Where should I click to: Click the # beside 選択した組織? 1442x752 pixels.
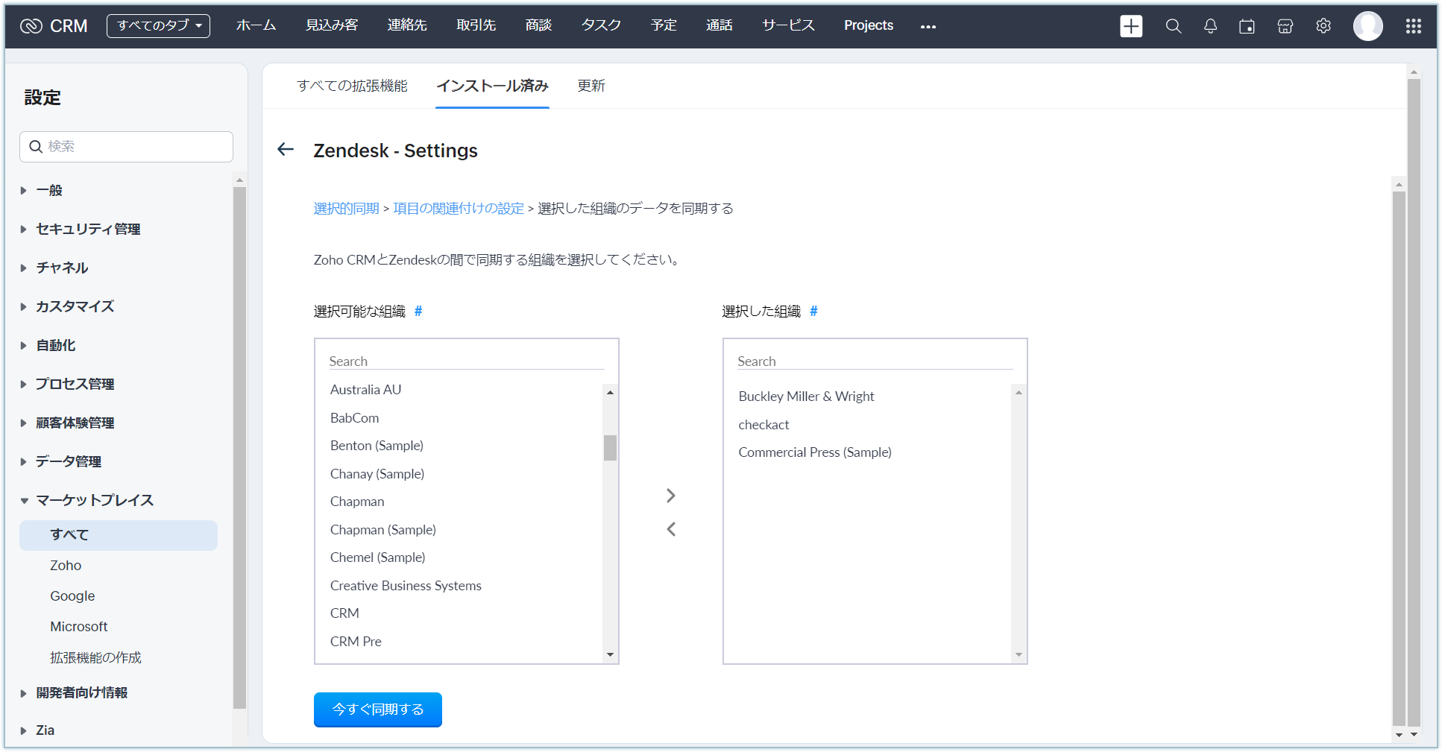(x=813, y=311)
